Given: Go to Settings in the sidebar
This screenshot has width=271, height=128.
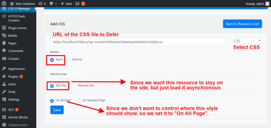Looking at the screenshot, I should [x=14, y=100].
